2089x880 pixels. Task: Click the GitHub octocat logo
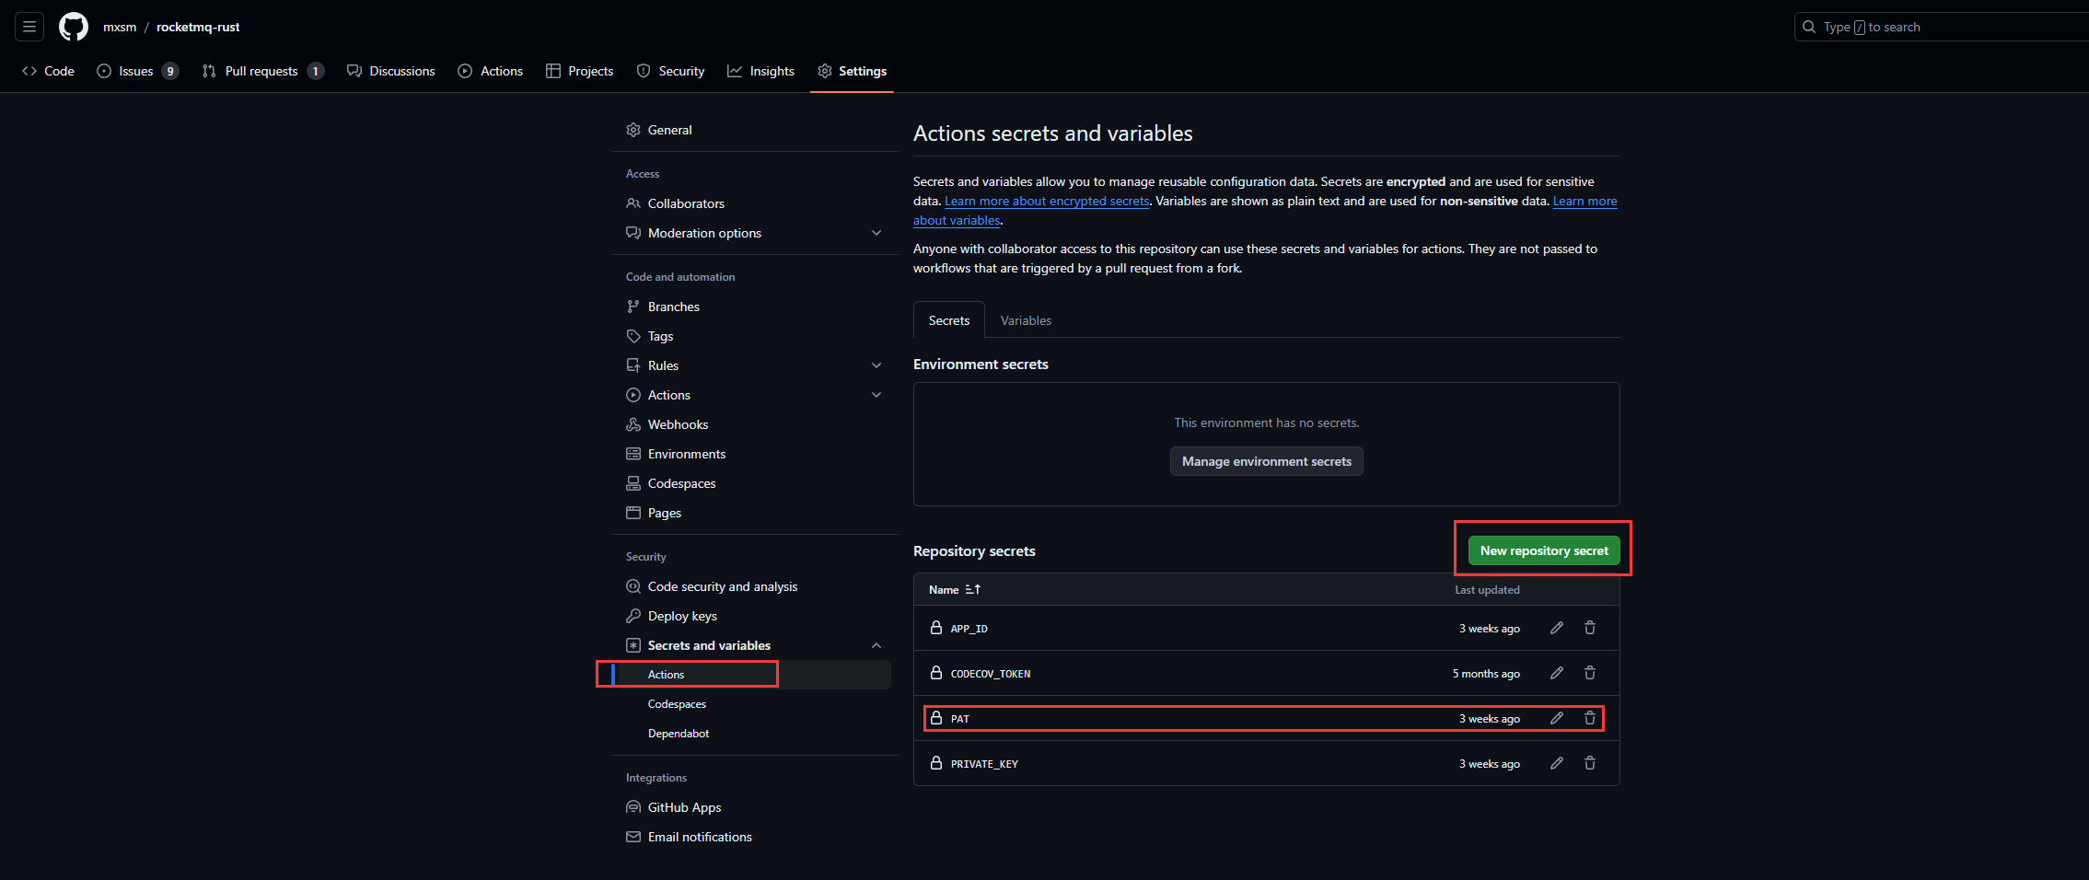coord(73,26)
